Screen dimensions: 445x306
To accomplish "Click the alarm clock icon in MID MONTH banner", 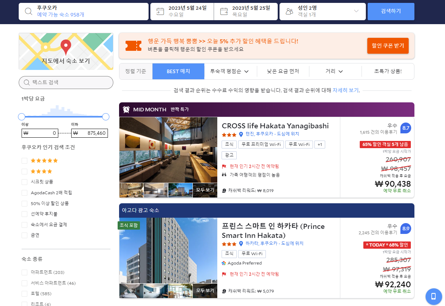I will click(x=126, y=110).
